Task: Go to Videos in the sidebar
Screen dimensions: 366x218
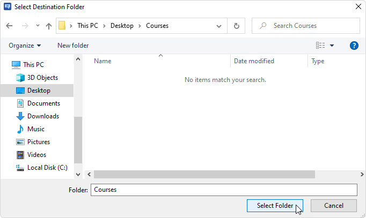Action: 36,155
